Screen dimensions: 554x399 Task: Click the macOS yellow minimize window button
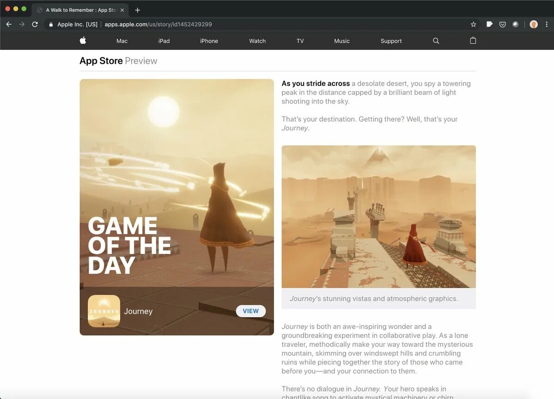pos(16,9)
